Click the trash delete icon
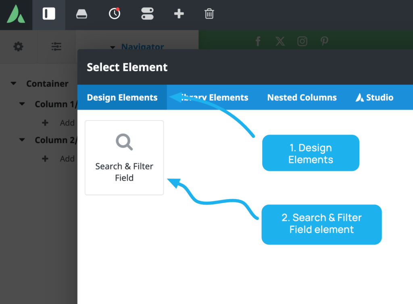Screen dimensions: 413x304 tap(209, 14)
